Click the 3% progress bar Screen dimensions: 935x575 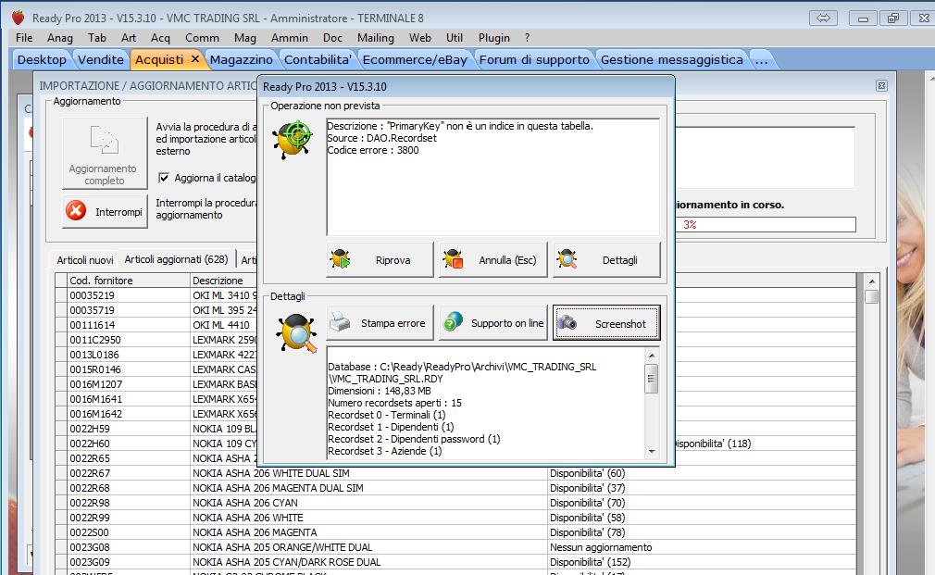click(766, 224)
